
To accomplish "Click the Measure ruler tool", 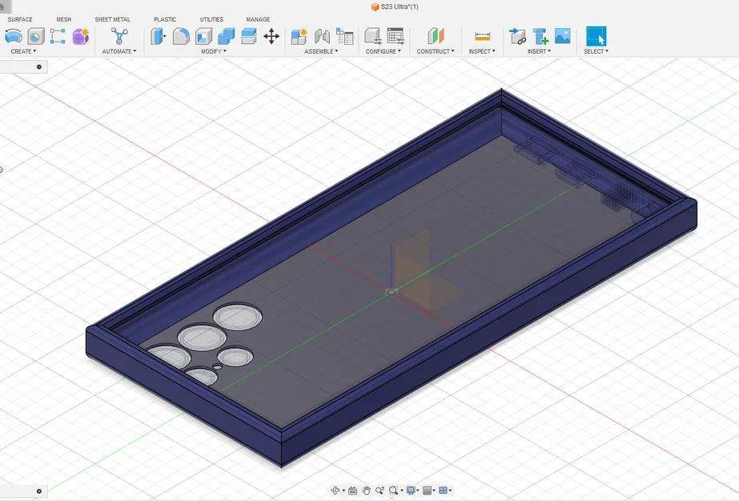I will (483, 36).
